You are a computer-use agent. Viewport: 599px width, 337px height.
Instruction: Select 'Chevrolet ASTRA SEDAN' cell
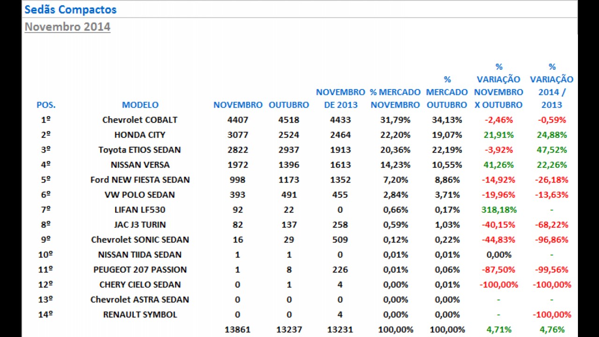[140, 300]
